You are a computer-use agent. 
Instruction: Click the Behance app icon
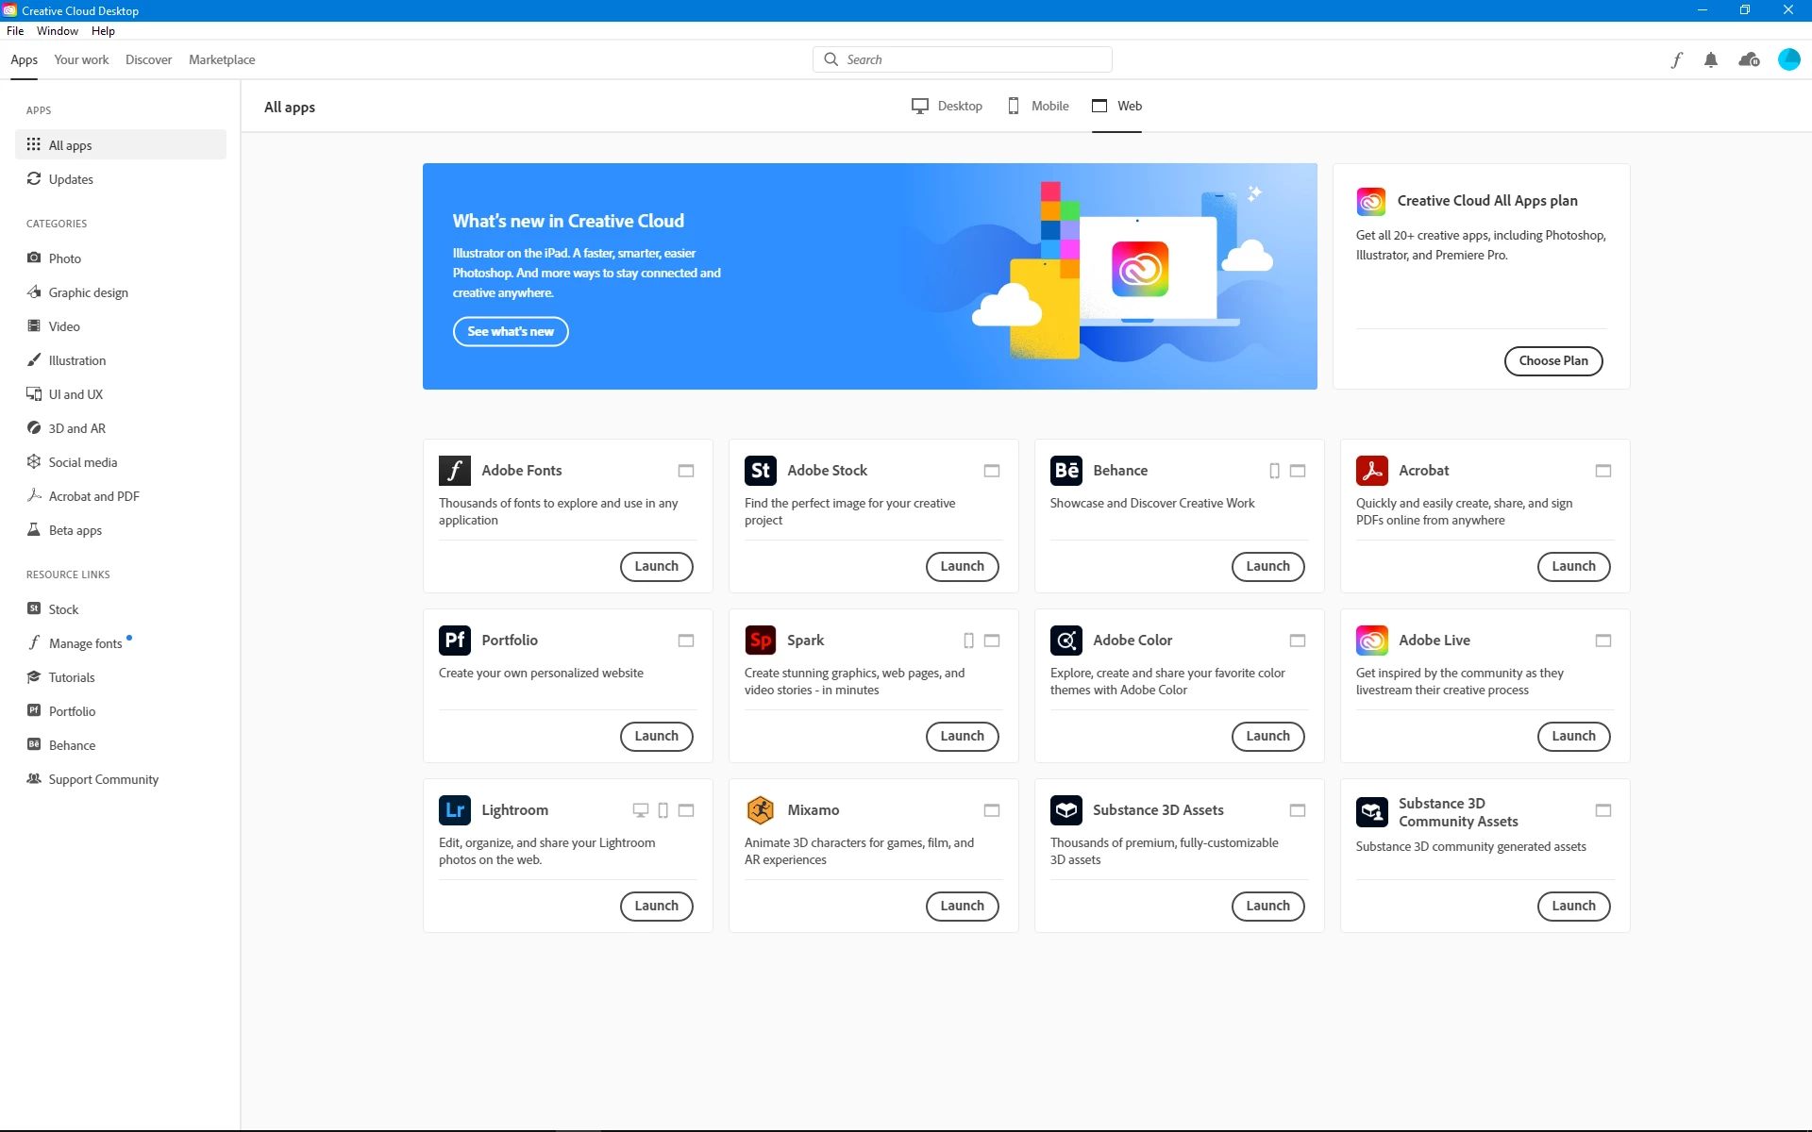(1065, 470)
